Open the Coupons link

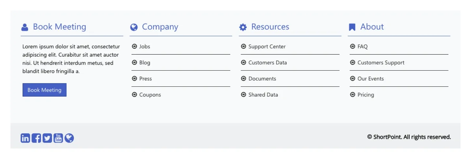[x=150, y=95]
